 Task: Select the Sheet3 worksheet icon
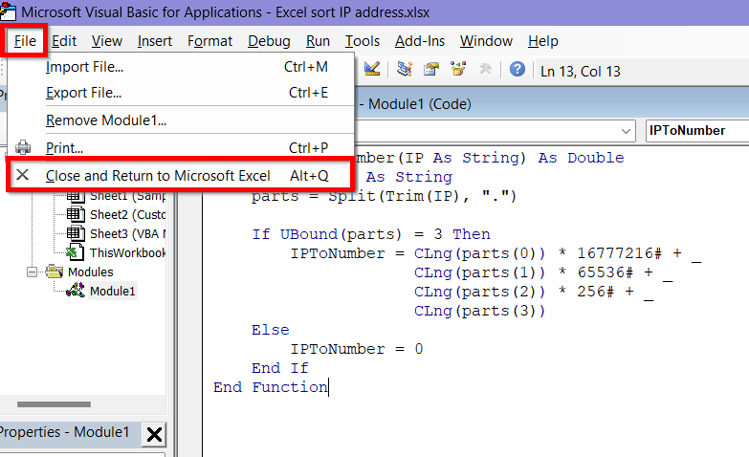click(x=76, y=233)
